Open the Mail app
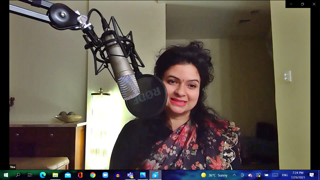 coord(68,175)
